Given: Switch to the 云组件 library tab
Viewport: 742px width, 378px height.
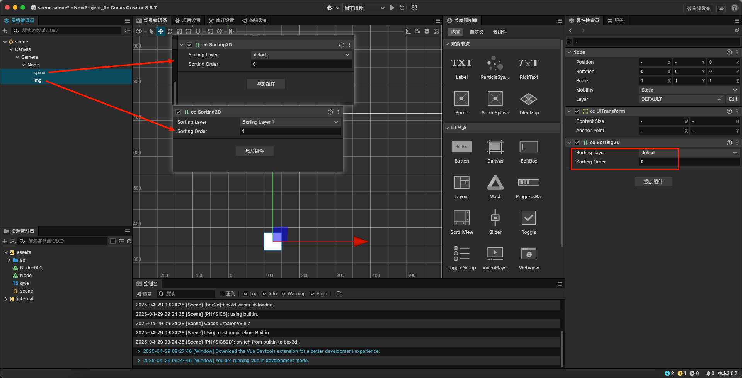Looking at the screenshot, I should tap(500, 32).
